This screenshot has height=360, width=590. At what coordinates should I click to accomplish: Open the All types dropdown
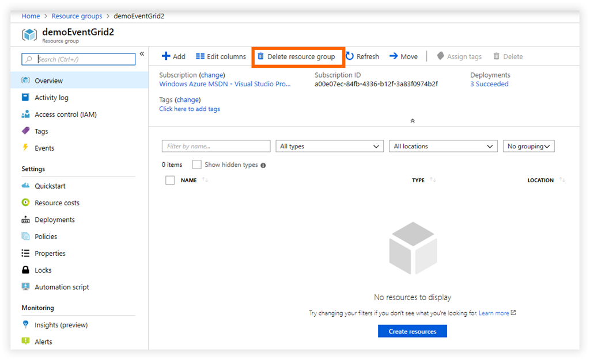coord(329,147)
